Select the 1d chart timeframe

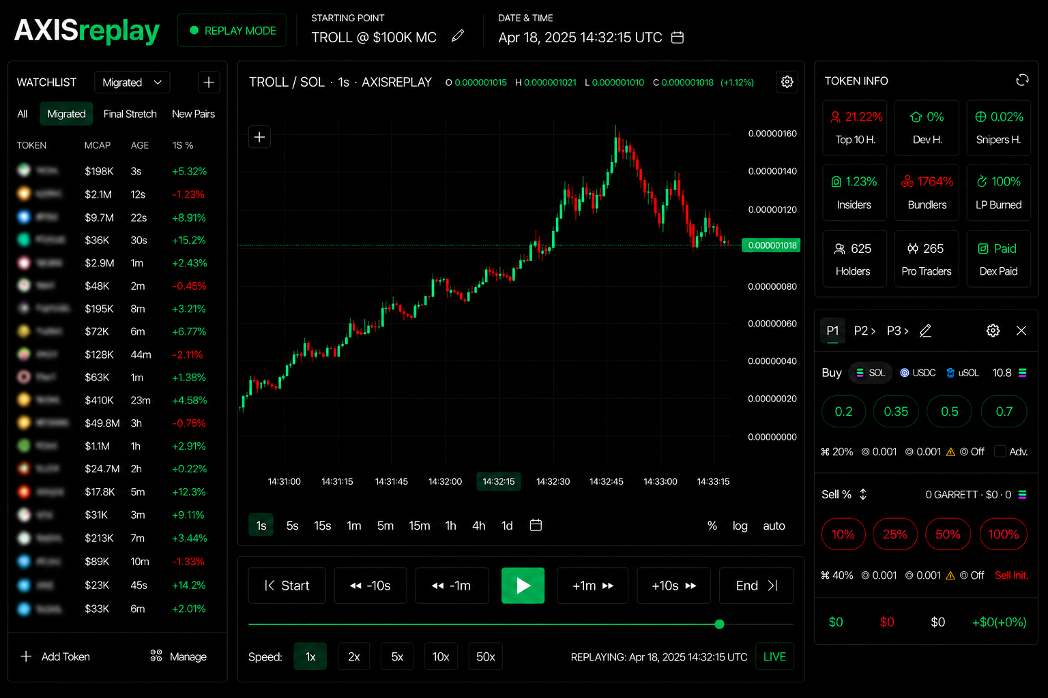click(x=507, y=526)
